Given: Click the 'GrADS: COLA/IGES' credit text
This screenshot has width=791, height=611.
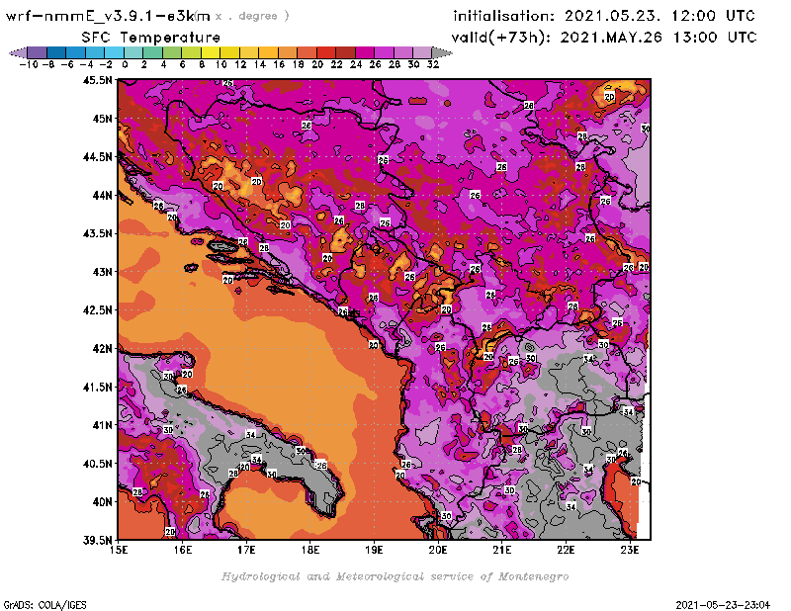Looking at the screenshot, I should (x=44, y=605).
